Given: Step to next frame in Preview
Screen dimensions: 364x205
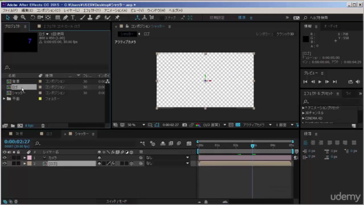Looking at the screenshot, I should (x=327, y=82).
